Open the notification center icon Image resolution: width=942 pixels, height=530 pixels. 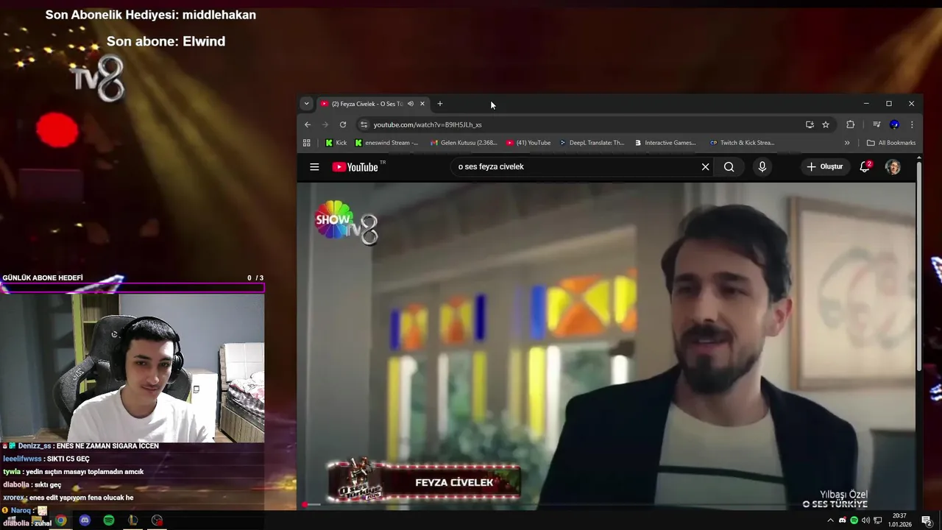(x=927, y=520)
